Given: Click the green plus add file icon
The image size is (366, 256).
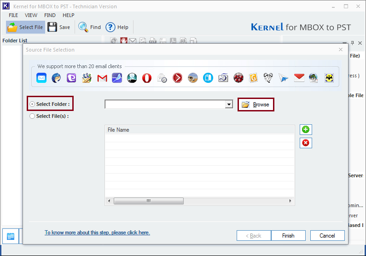Looking at the screenshot, I should point(306,129).
